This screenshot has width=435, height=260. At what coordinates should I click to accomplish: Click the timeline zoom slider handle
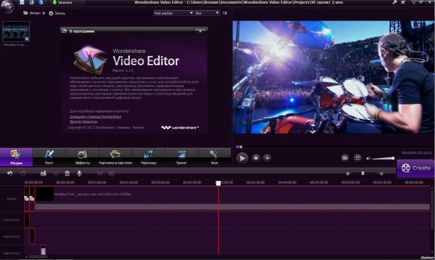[362, 174]
